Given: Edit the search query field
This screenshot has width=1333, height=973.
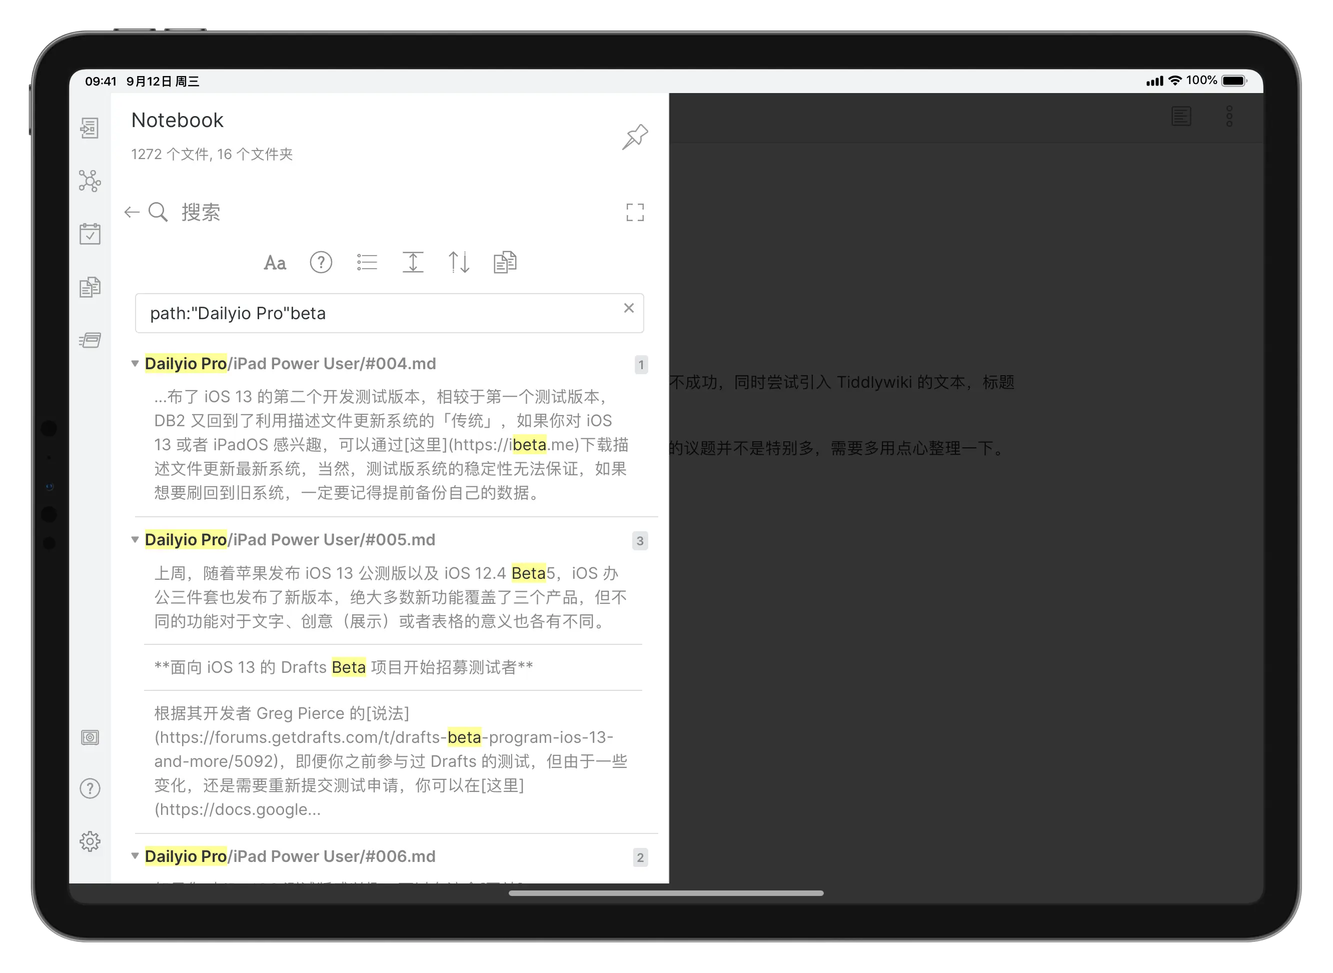Looking at the screenshot, I should (389, 313).
